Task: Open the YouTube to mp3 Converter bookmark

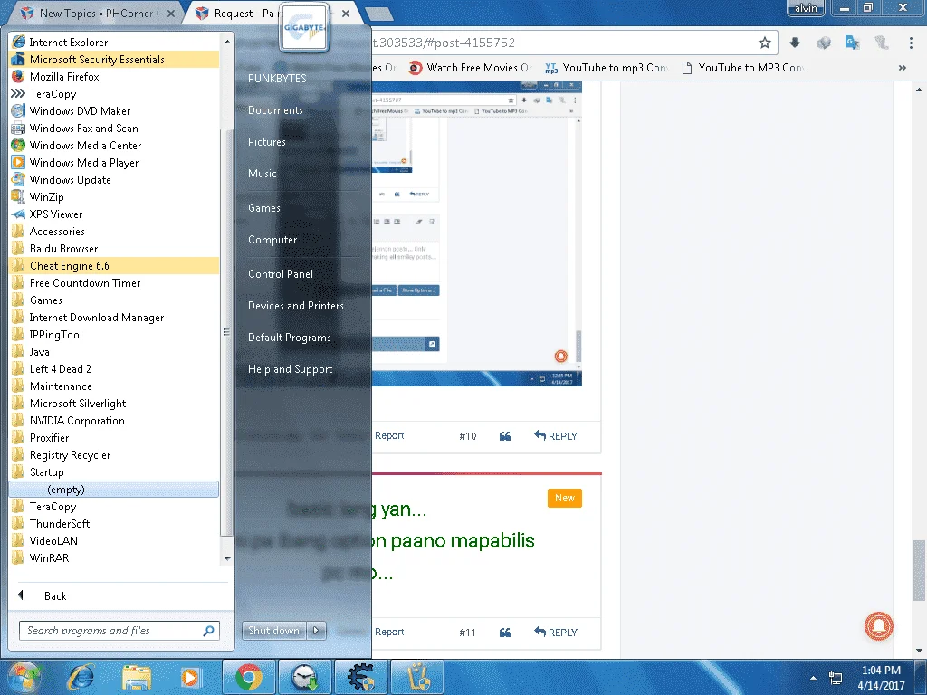Action: (607, 68)
